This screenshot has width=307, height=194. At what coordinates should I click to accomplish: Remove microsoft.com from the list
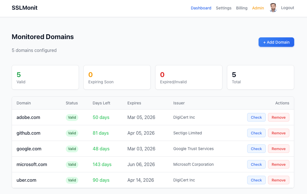pyautogui.click(x=279, y=164)
